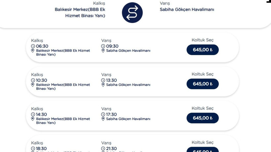
Task: Click the clock icon beside 10:30 departure
Action: click(33, 80)
